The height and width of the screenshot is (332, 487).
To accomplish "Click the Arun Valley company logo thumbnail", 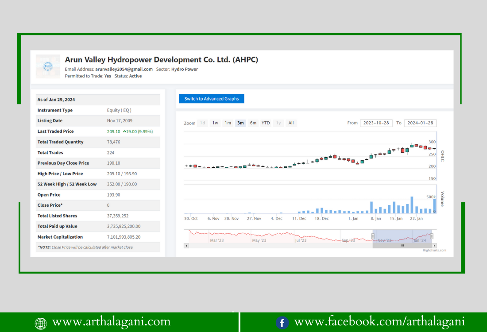I will (48, 66).
